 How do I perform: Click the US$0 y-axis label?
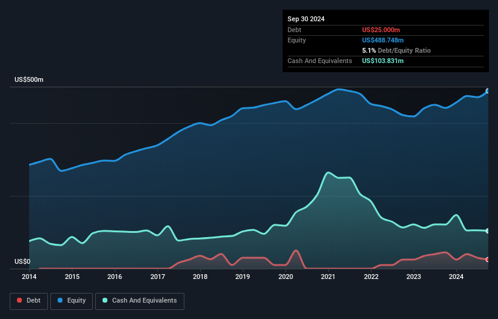click(22, 262)
